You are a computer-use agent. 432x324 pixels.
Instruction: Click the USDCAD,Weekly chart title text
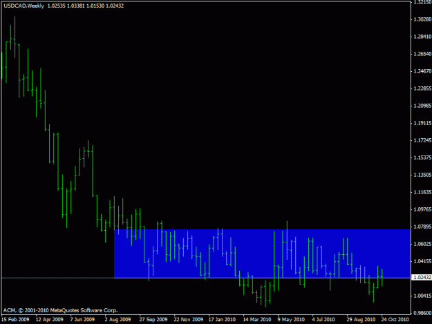pyautogui.click(x=24, y=6)
